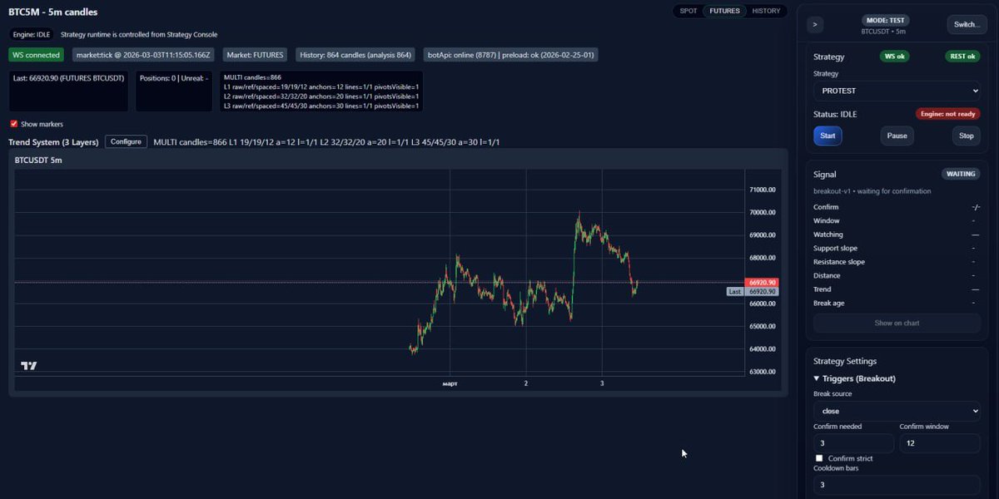Image resolution: width=999 pixels, height=499 pixels.
Task: Click the 63000.00 price axis label
Action: [763, 372]
